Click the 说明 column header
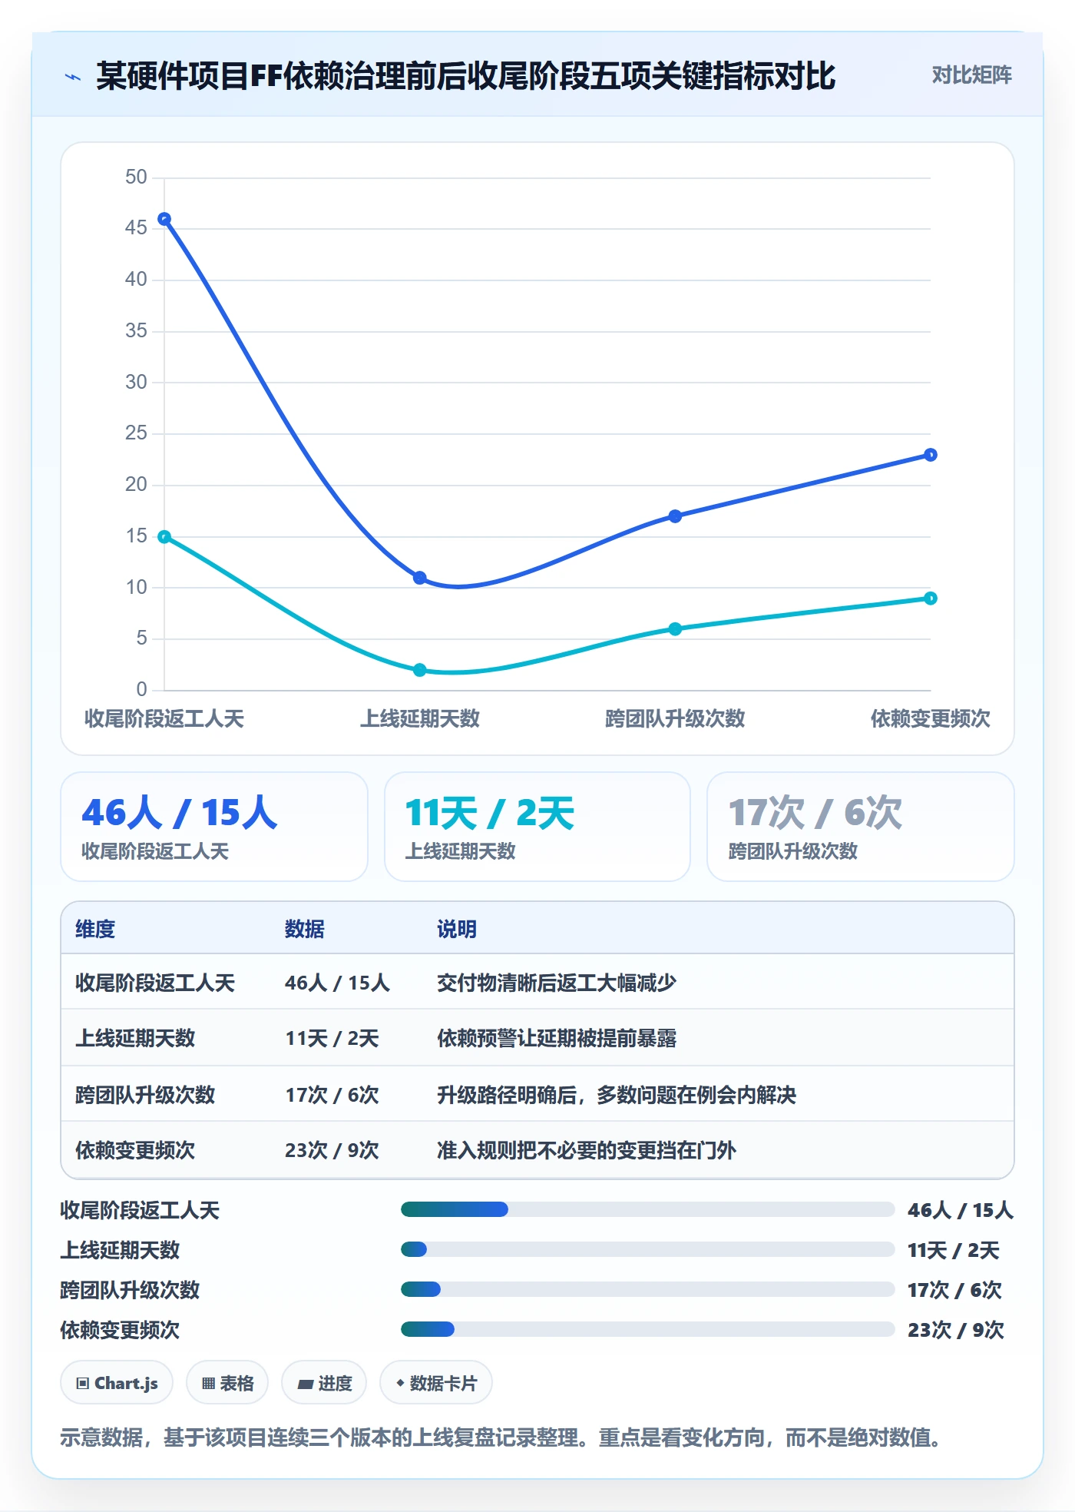 tap(457, 929)
